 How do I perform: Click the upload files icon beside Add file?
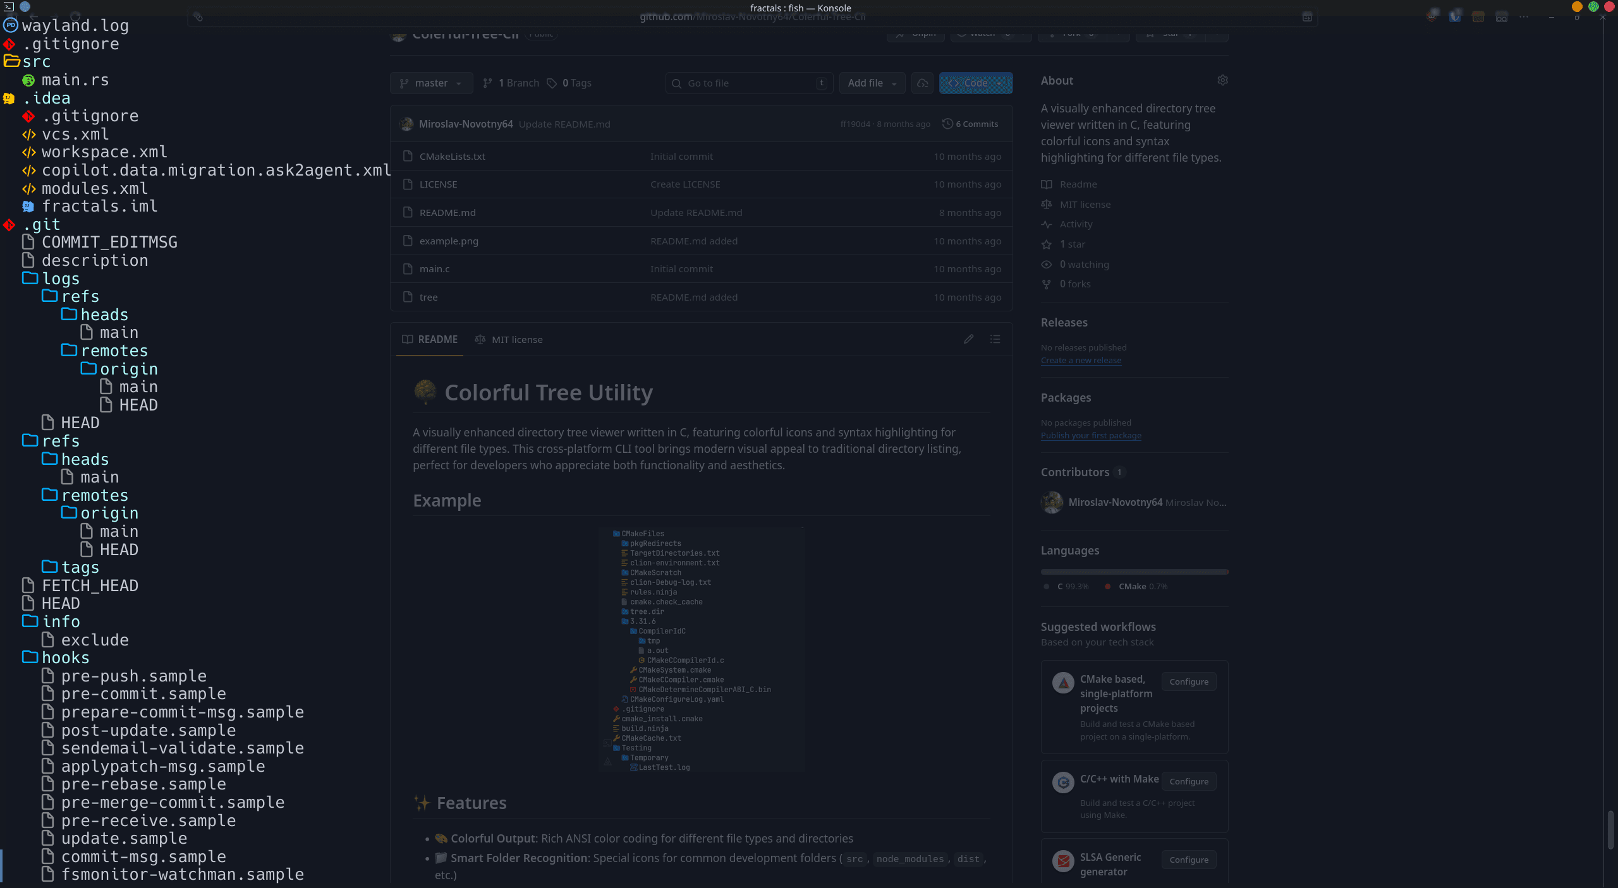click(922, 83)
